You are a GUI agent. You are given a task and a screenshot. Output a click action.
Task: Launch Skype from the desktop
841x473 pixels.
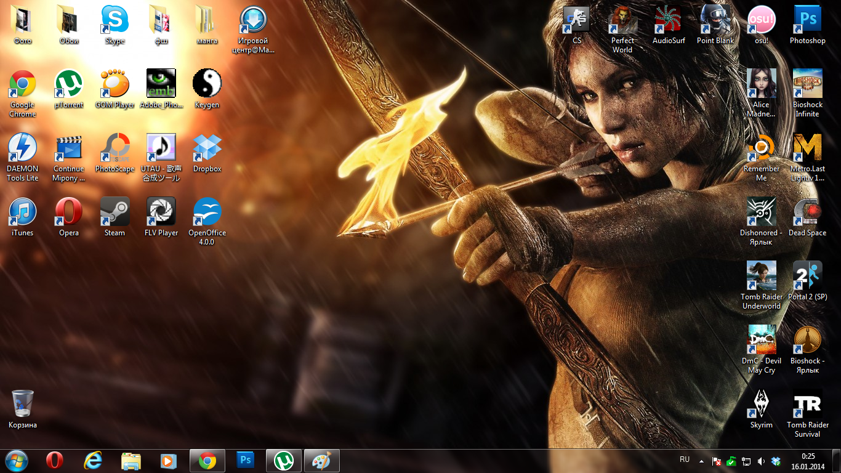pyautogui.click(x=115, y=25)
